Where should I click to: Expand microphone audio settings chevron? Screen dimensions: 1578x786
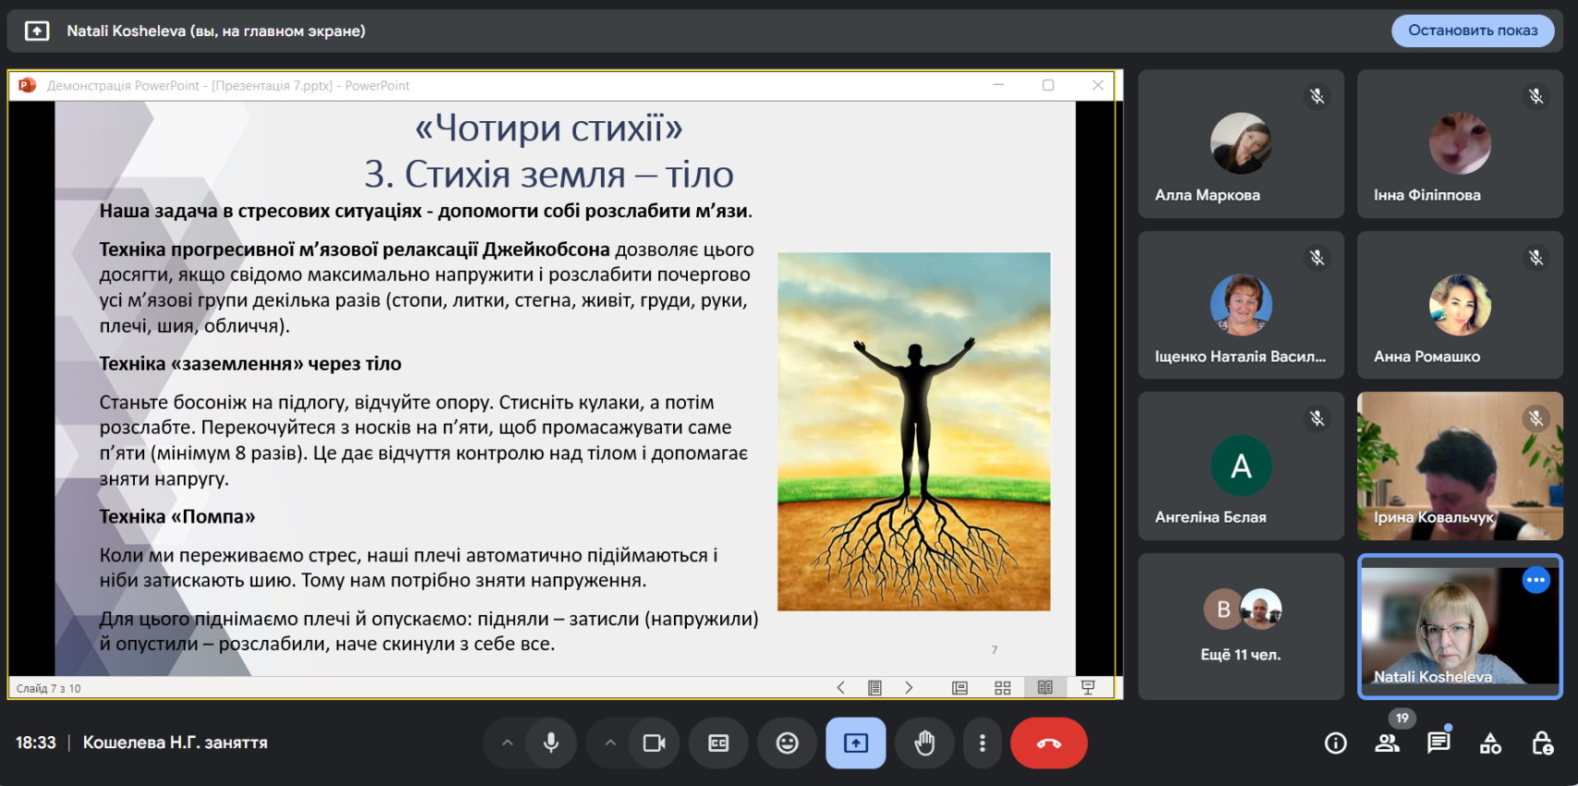(x=507, y=743)
